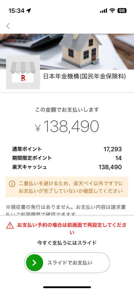Click the battery indicator showing 98
The height and width of the screenshot is (291, 134).
coord(122,11)
